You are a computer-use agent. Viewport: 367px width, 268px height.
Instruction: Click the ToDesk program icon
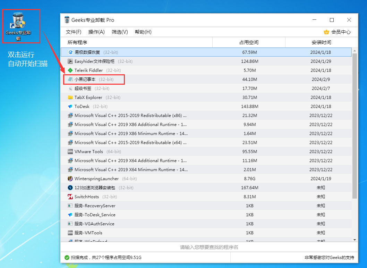(x=70, y=107)
